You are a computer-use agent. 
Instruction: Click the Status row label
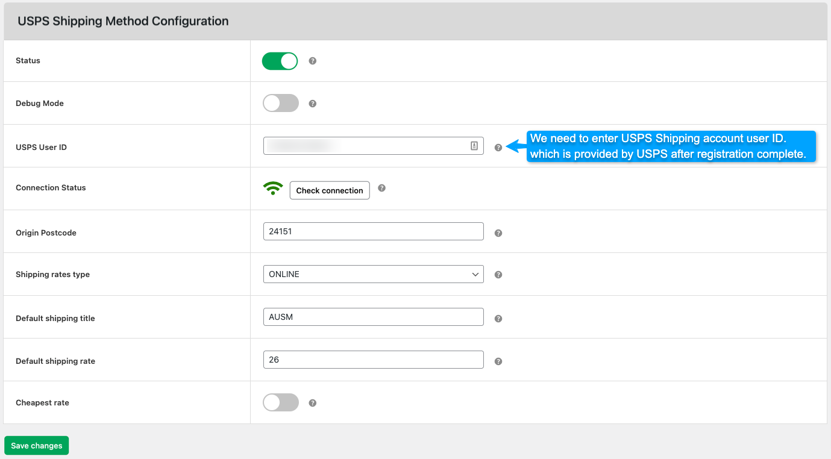pyautogui.click(x=28, y=61)
